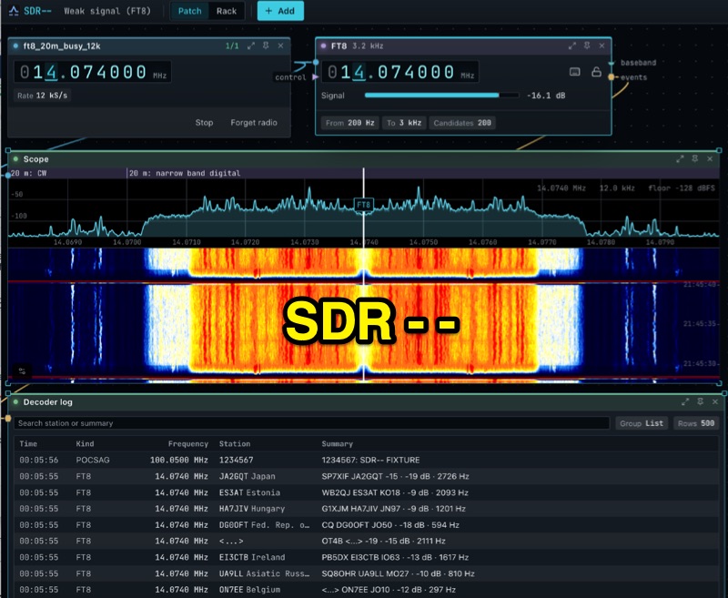Pin the FT8 decoder panel

point(587,46)
